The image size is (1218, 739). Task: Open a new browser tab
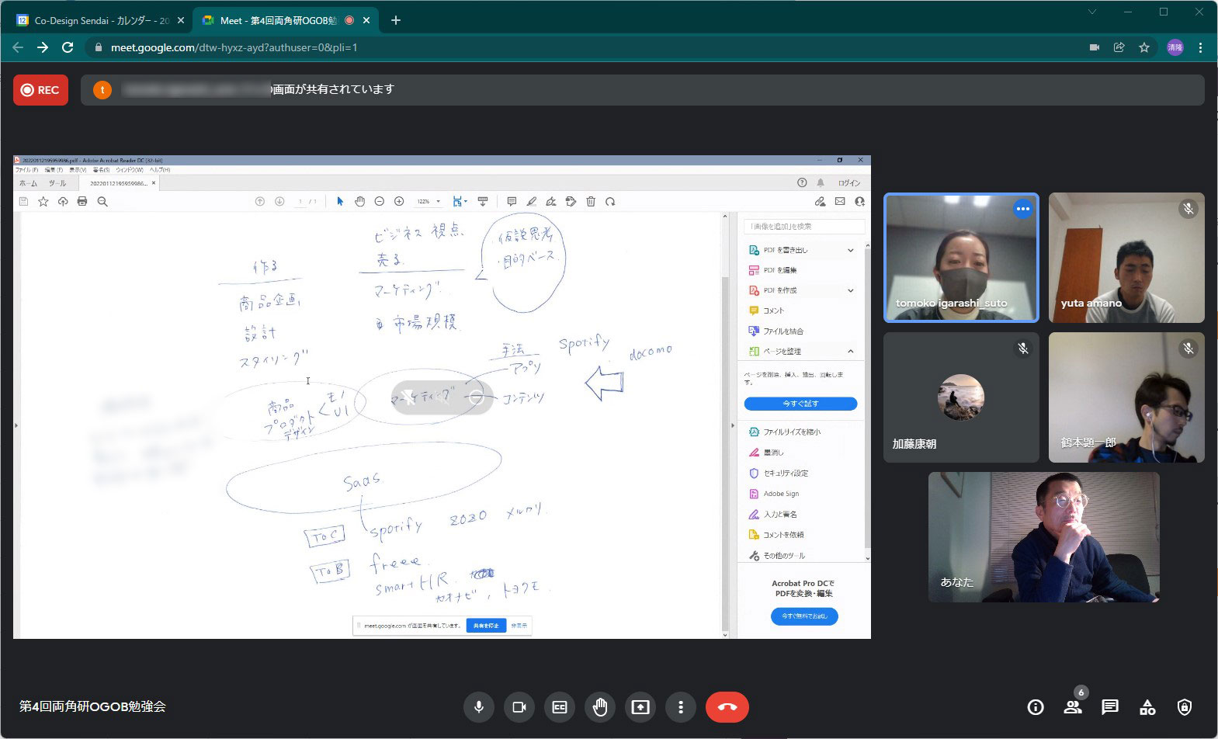[396, 20]
